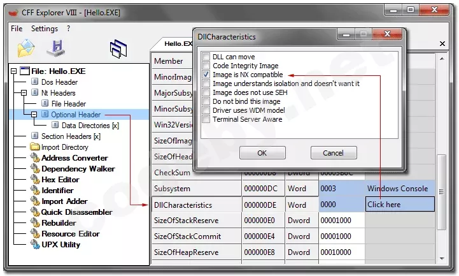Enable the DLL can move checkbox

(x=206, y=56)
